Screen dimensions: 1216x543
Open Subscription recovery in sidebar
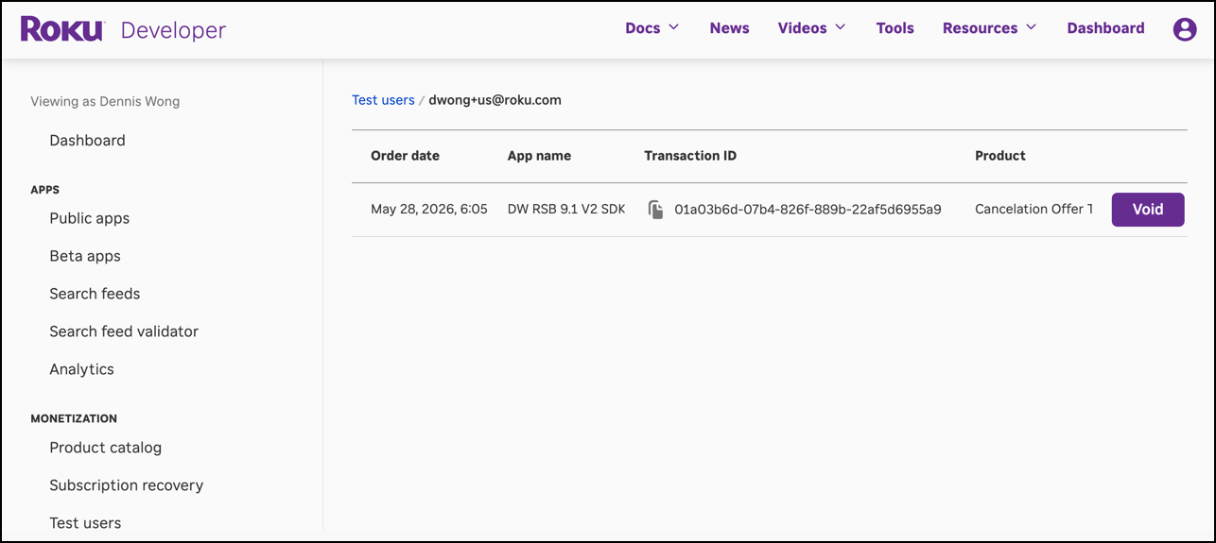pos(126,485)
